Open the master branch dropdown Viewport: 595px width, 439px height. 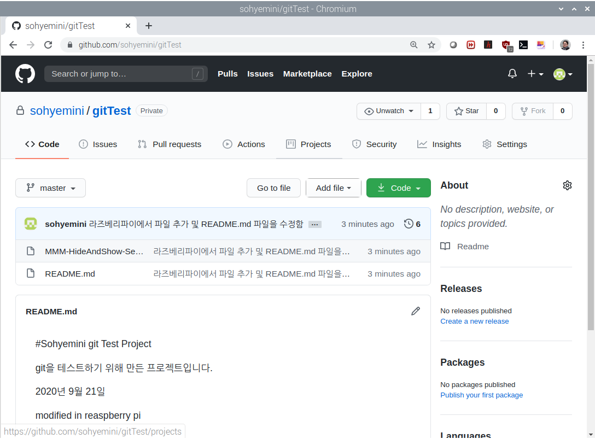point(50,188)
